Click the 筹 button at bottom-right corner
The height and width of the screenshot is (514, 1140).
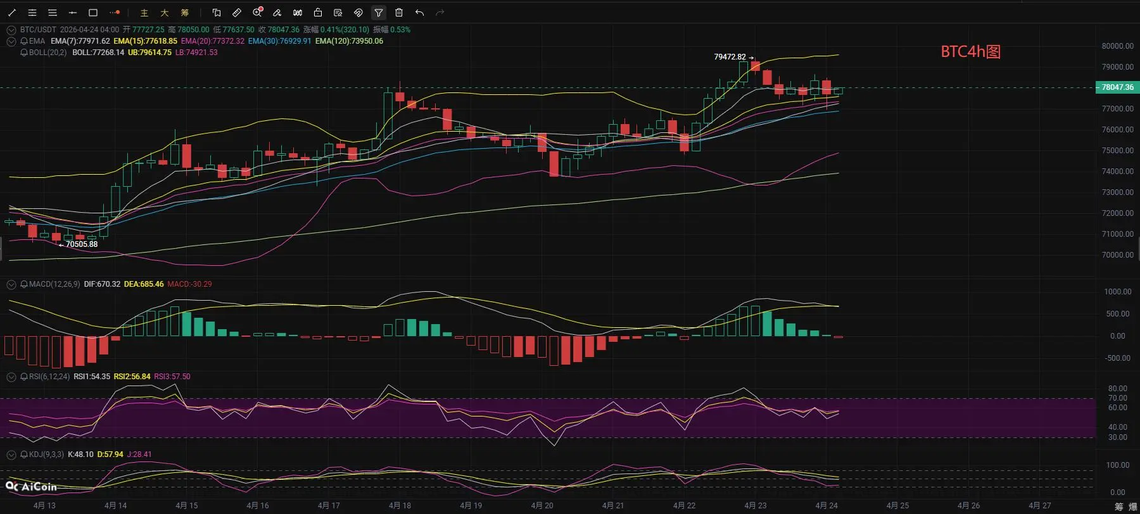click(x=1119, y=507)
